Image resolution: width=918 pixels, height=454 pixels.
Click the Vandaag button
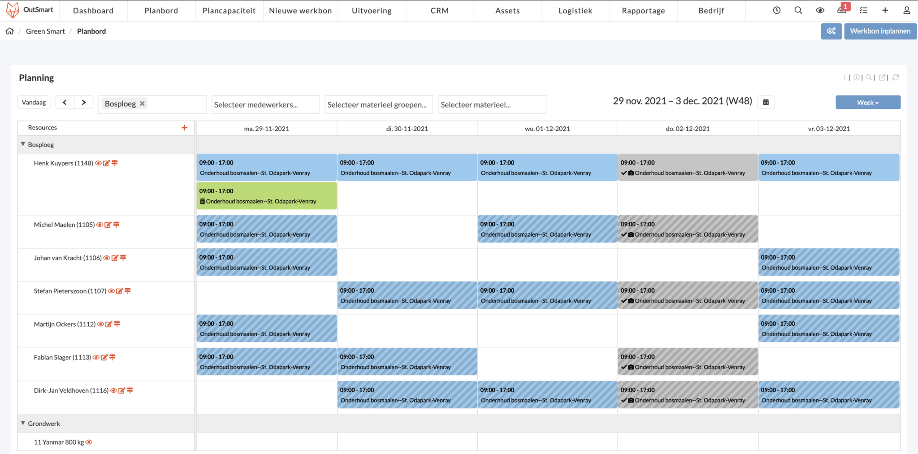(x=34, y=102)
